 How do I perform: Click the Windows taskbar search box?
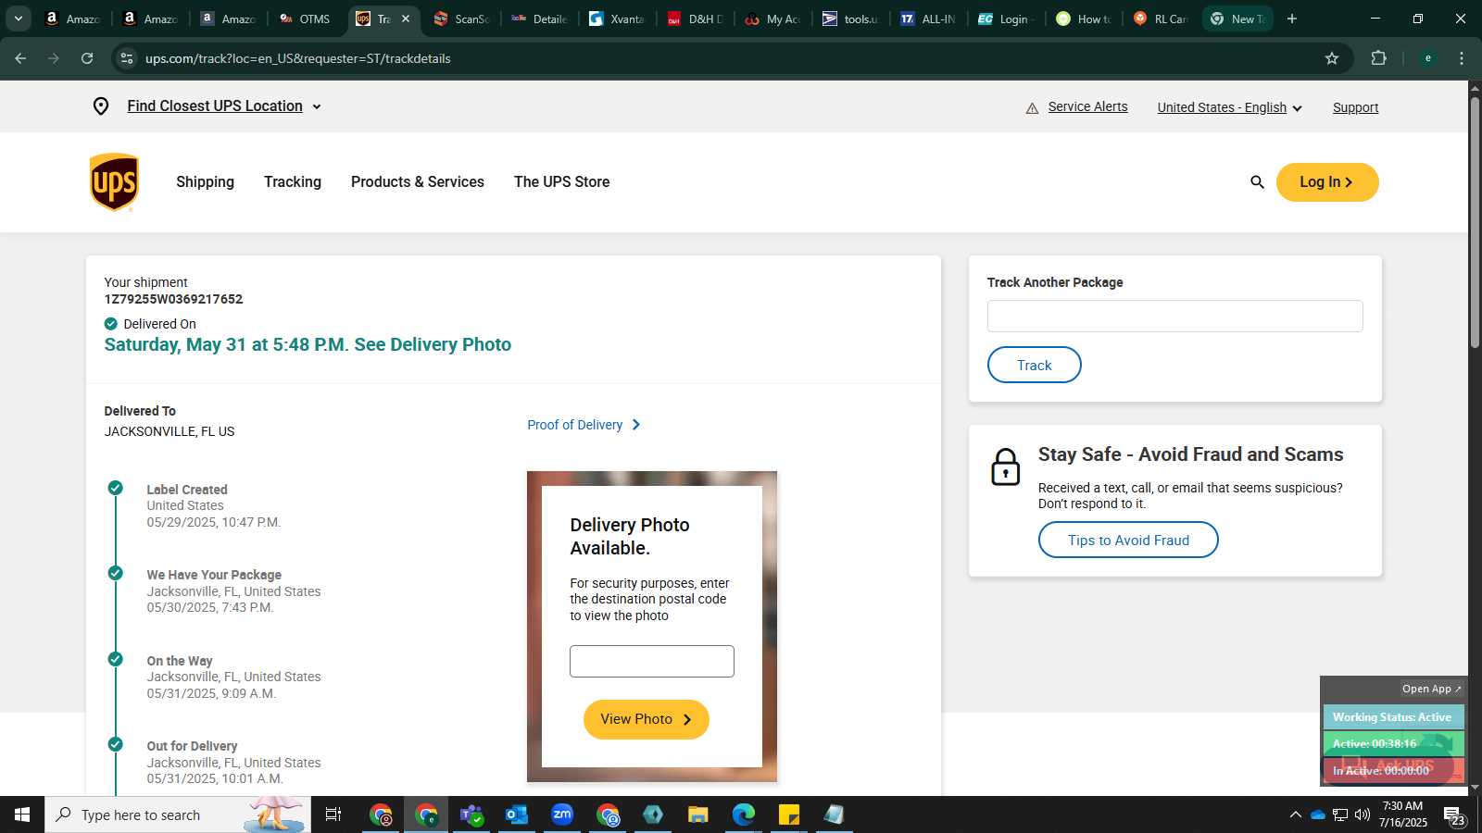[178, 814]
